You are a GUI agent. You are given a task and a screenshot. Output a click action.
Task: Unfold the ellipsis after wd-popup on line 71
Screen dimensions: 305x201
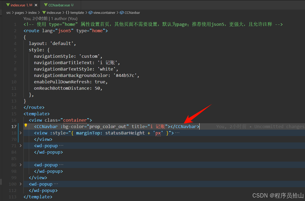coord(61,146)
